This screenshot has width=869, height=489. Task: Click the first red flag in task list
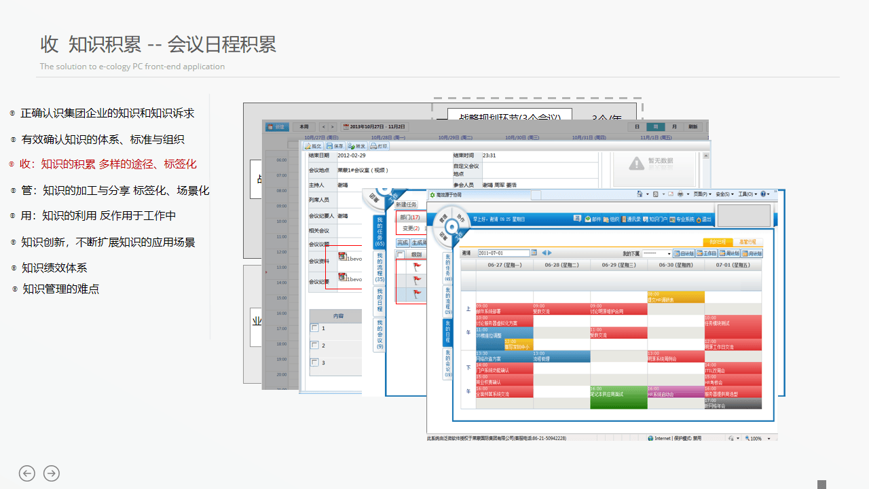click(x=418, y=267)
